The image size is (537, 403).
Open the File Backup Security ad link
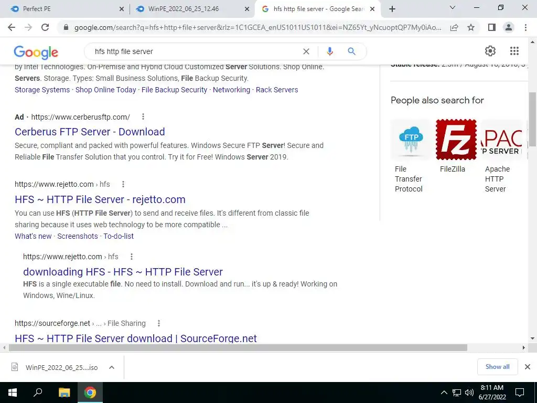tap(174, 90)
